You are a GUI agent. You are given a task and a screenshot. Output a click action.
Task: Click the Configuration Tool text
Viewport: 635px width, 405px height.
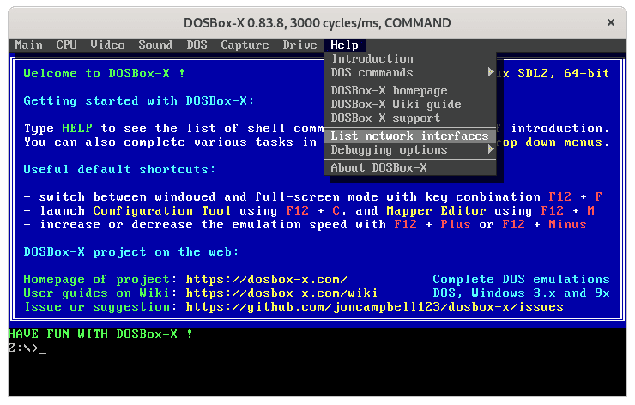(161, 211)
